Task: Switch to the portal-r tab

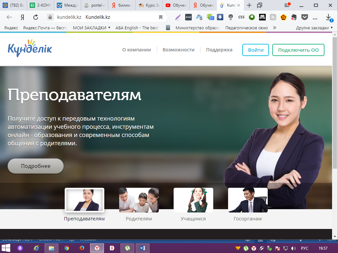Action: 95,5
